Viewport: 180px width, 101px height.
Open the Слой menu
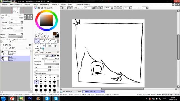(x=35, y=4)
